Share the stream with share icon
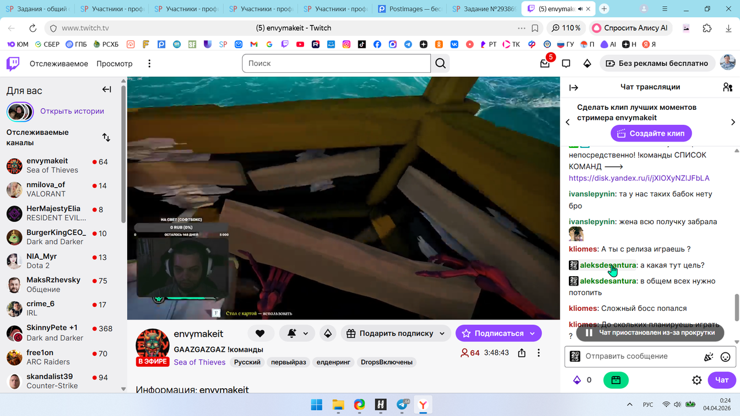Viewport: 740px width, 416px height. point(522,352)
